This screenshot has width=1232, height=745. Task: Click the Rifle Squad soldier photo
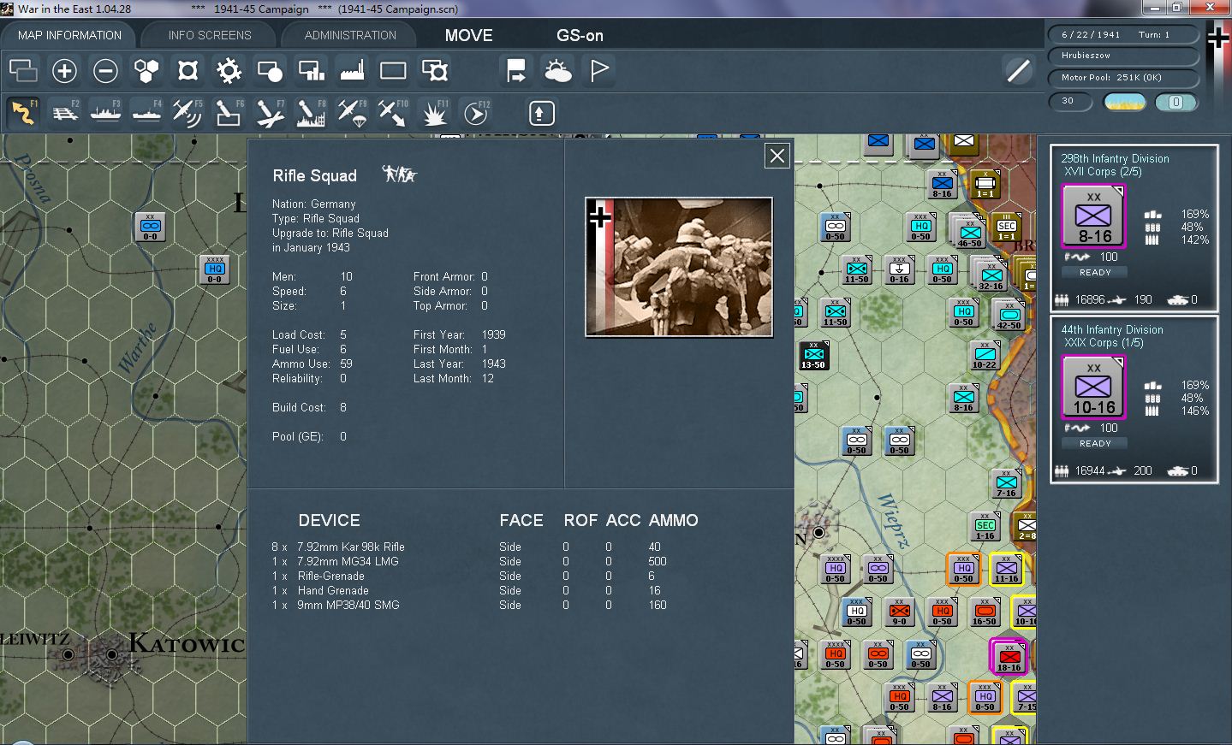pos(679,267)
